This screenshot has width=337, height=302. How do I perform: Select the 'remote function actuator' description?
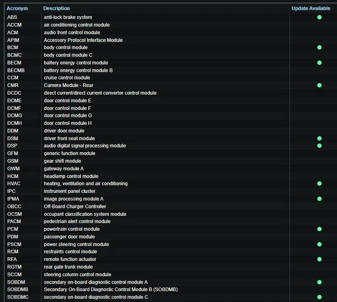tap(70, 259)
